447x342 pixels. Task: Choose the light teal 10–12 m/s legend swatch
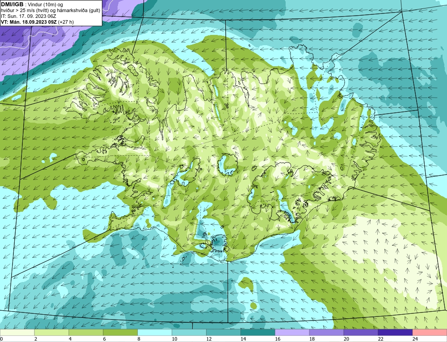(189, 333)
